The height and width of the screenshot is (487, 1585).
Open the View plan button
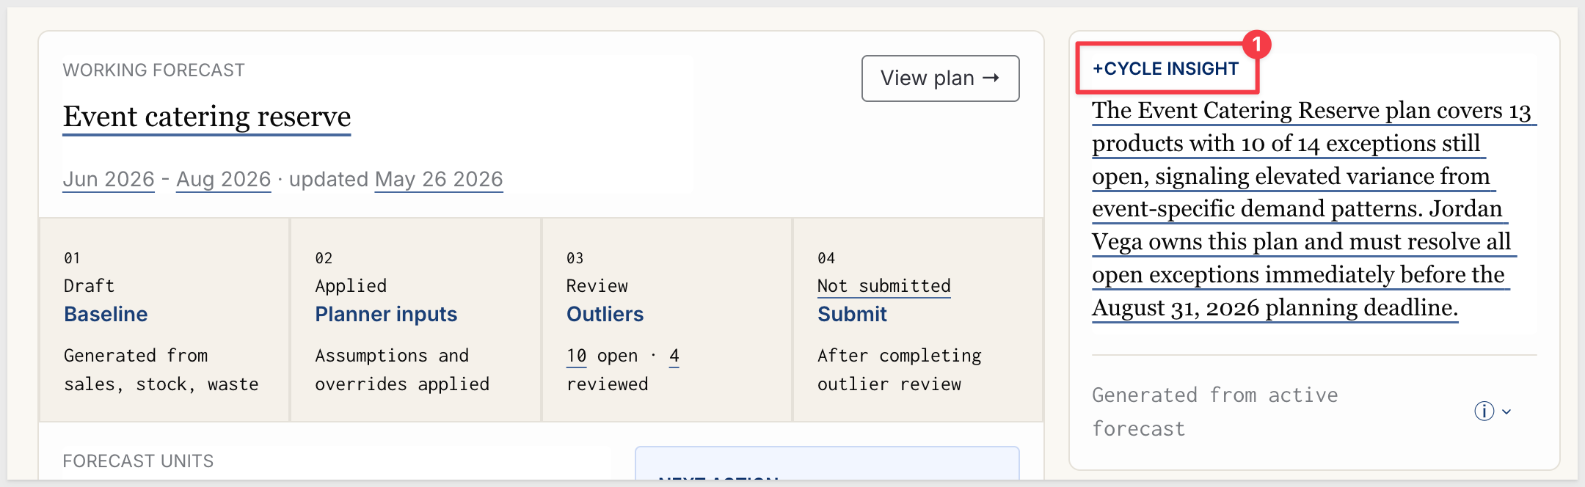[x=940, y=78]
